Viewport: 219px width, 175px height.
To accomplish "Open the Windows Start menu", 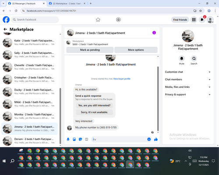I will (4, 161).
